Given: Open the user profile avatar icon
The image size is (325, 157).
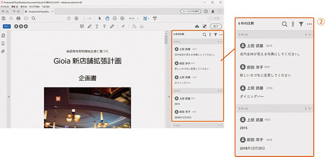Looking at the screenshot, I should [220, 11].
